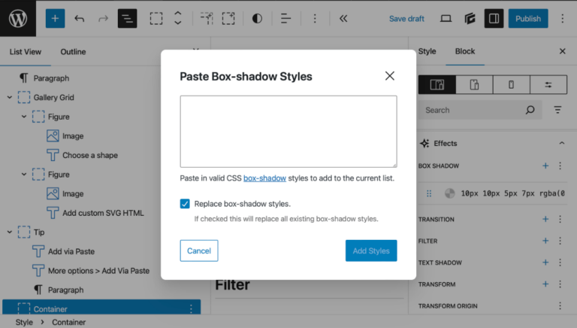Select More options > Add Via Paste item
The width and height of the screenshot is (577, 328).
(98, 271)
